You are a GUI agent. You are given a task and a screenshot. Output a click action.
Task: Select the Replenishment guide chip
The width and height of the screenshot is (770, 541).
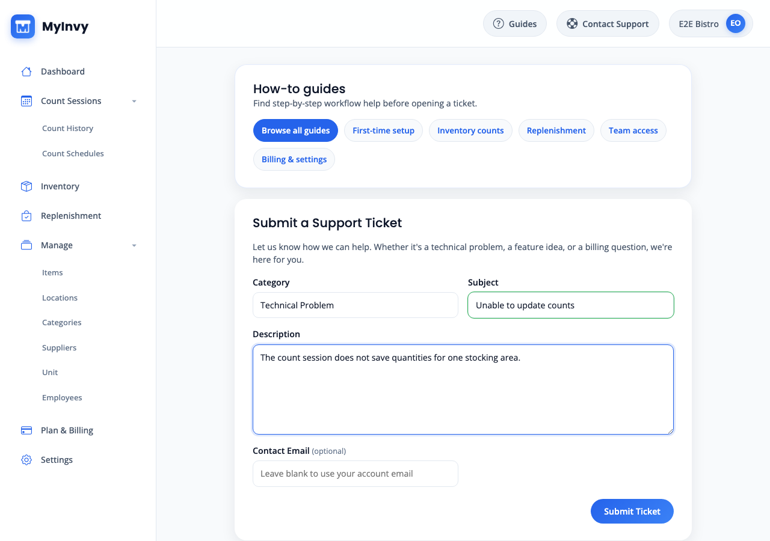click(556, 130)
